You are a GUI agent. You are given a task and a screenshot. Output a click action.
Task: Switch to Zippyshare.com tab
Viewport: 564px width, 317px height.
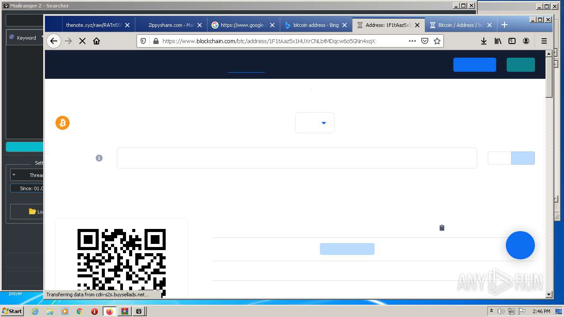click(171, 25)
